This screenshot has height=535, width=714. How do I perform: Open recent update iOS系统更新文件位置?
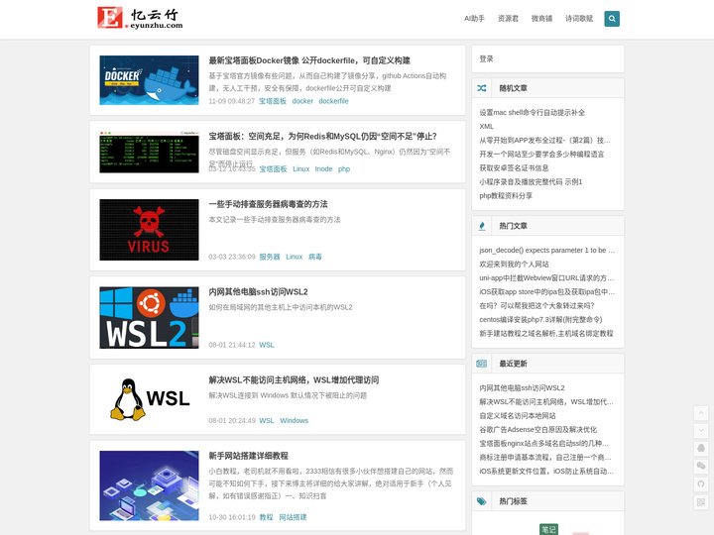[x=546, y=471]
